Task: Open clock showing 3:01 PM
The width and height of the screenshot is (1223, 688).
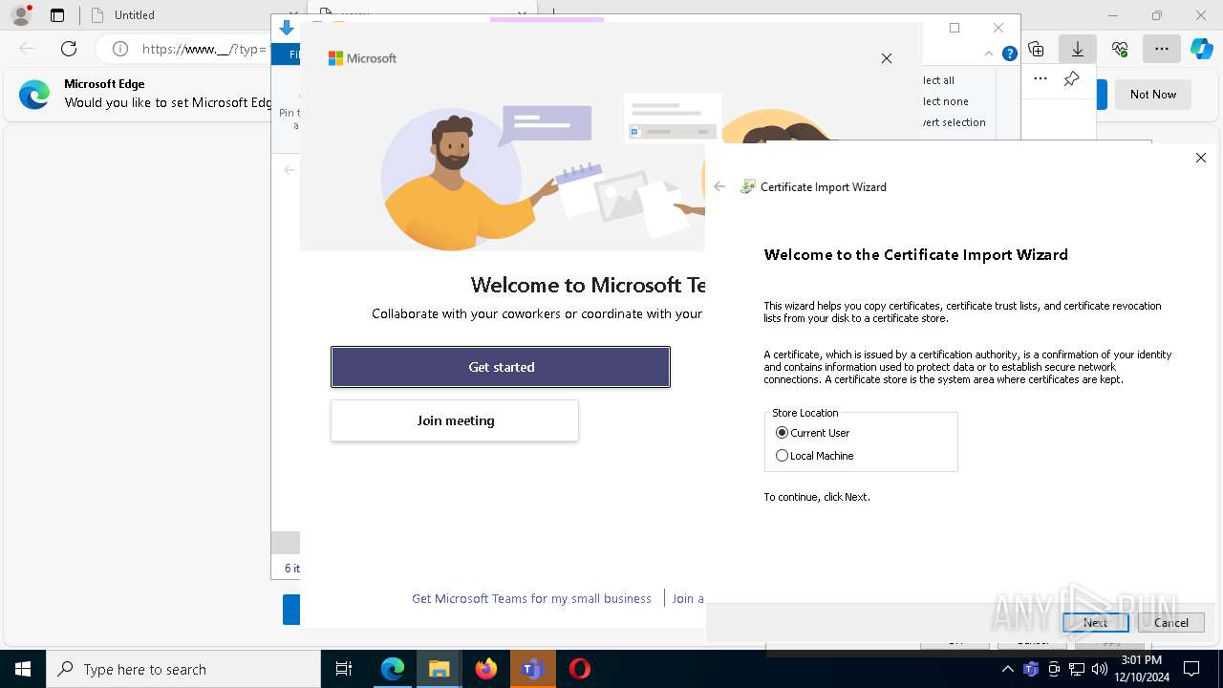Action: tap(1142, 669)
